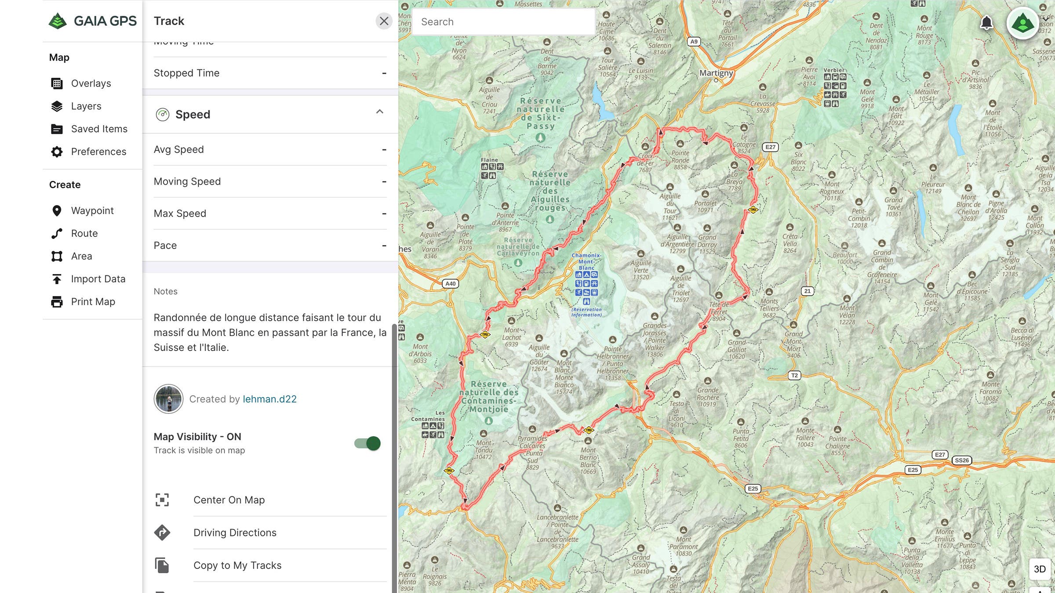
Task: Toggle Map Visibility for the track
Action: click(x=367, y=443)
